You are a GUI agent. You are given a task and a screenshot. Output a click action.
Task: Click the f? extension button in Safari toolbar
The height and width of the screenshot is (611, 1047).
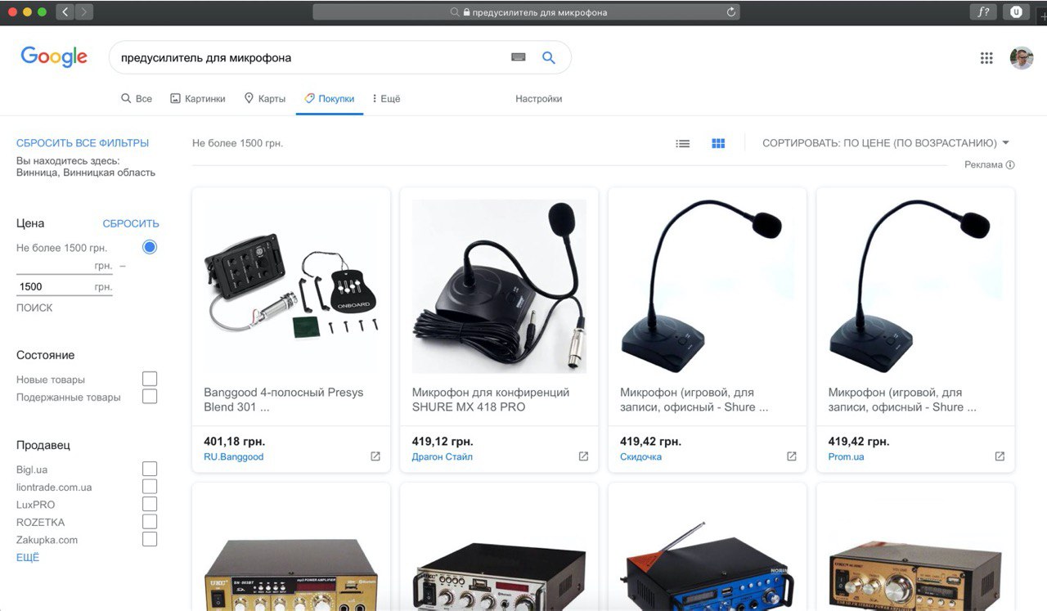(983, 12)
